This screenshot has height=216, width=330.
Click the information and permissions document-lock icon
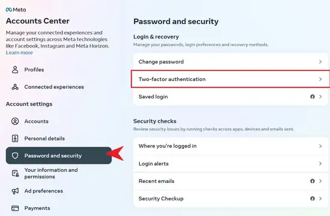coord(15,173)
